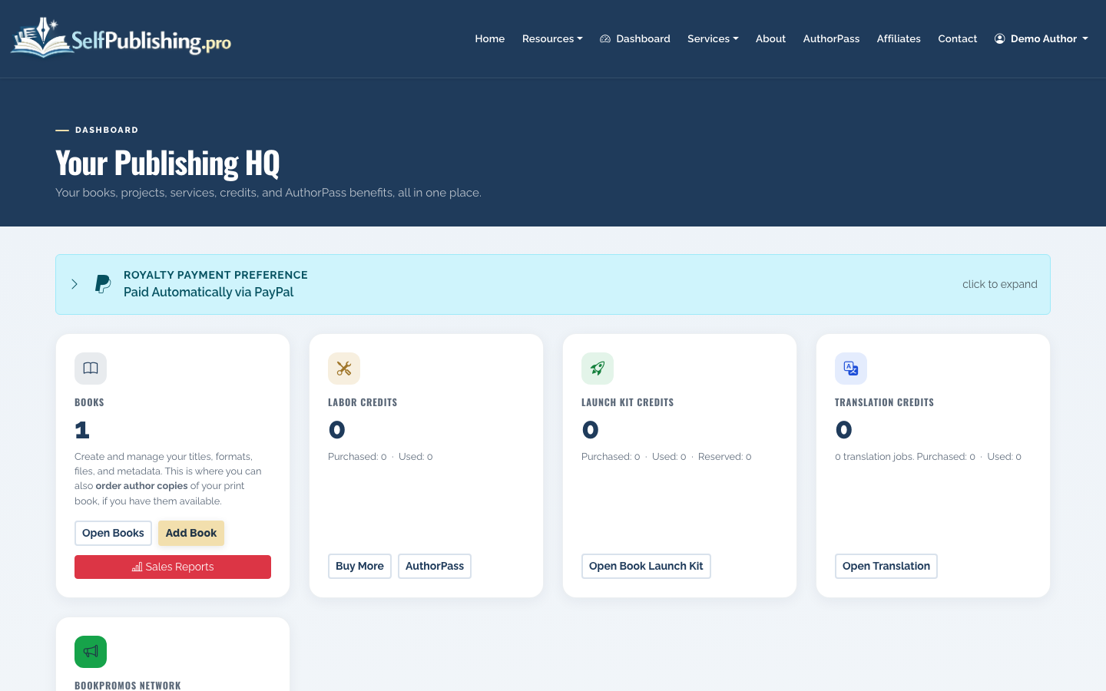Click the SelfPublishing.pro logo

click(121, 38)
